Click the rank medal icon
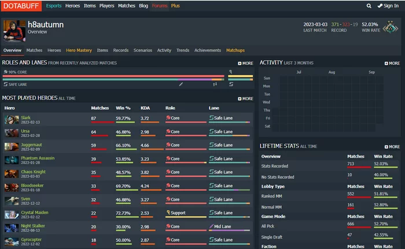The width and height of the screenshot is (405, 249). 391,27
